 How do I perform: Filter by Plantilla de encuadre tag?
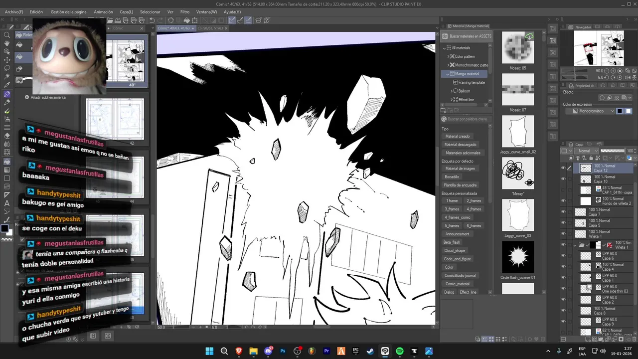point(461,185)
